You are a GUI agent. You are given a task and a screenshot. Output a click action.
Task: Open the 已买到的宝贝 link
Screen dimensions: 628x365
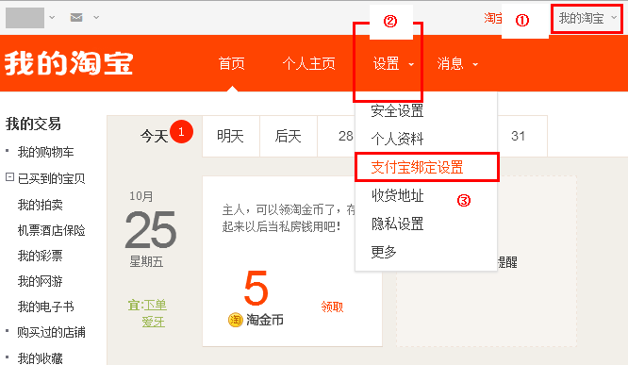point(51,178)
